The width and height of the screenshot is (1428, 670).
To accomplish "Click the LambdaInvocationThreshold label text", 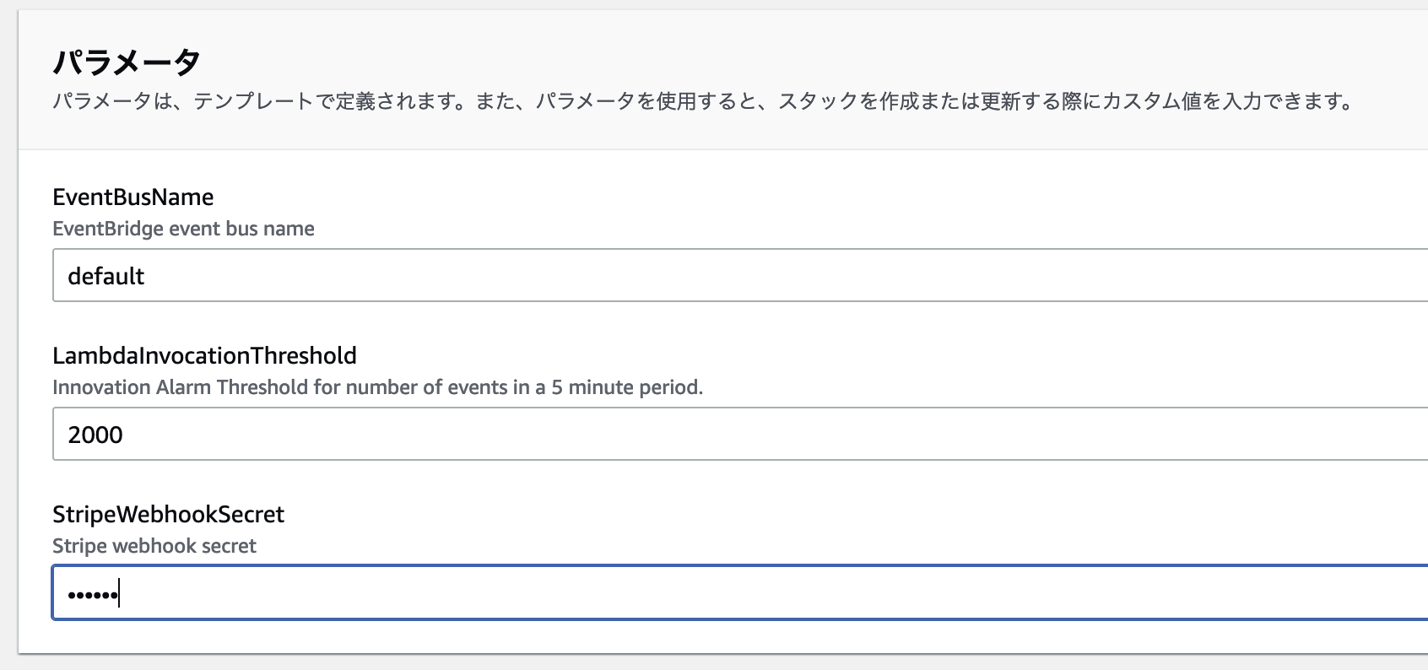I will (x=204, y=355).
